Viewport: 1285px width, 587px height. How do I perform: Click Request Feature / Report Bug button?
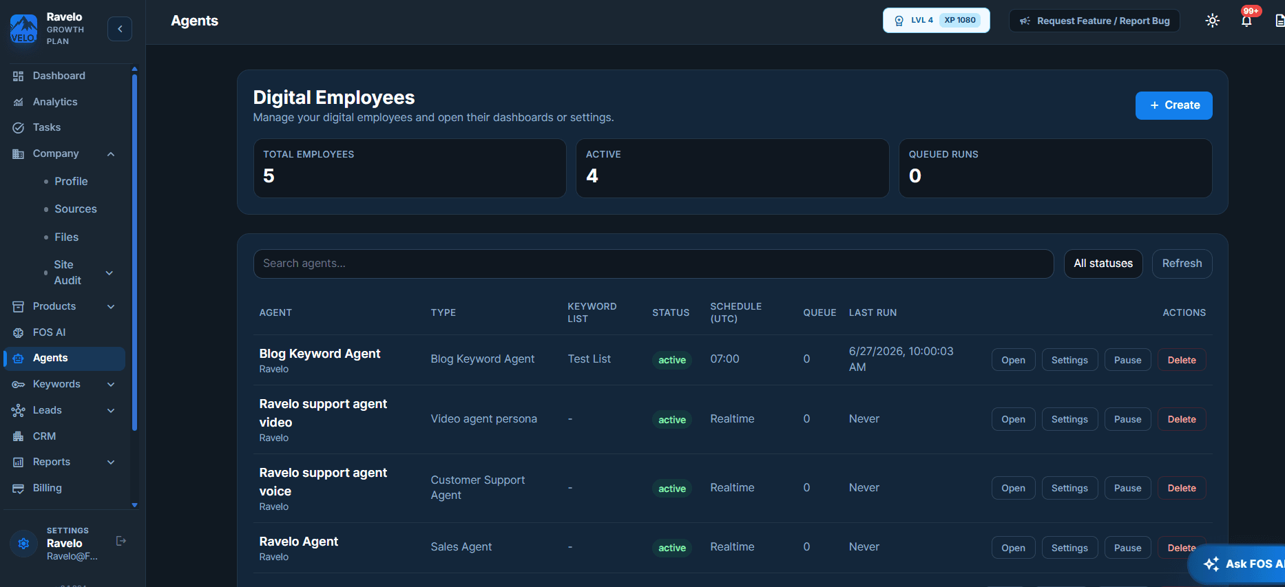pos(1095,21)
